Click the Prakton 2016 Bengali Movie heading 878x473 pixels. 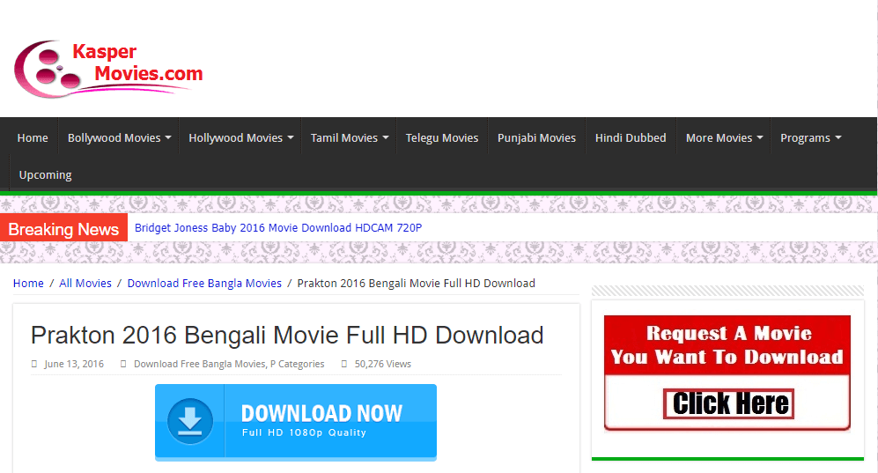tap(287, 336)
